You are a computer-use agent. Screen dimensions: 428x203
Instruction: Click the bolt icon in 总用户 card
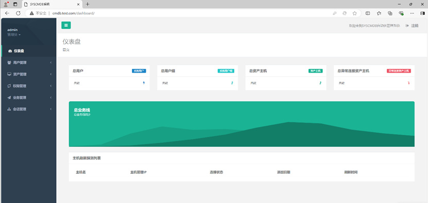click(x=144, y=83)
